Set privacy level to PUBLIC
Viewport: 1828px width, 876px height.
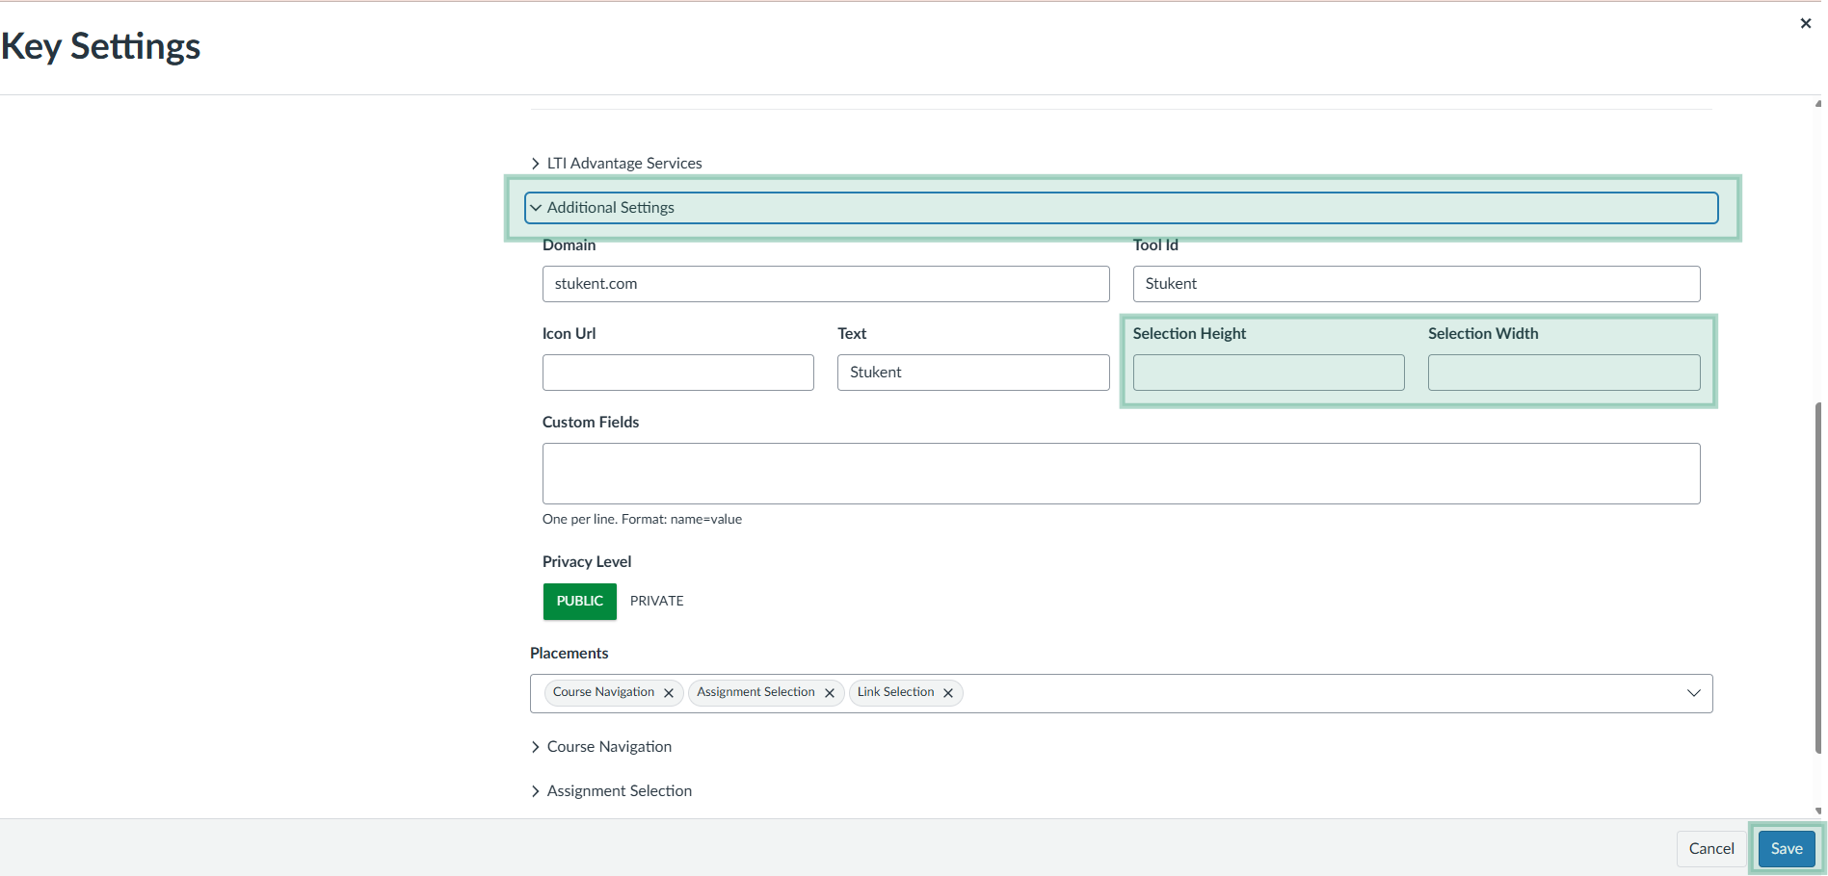click(x=579, y=601)
